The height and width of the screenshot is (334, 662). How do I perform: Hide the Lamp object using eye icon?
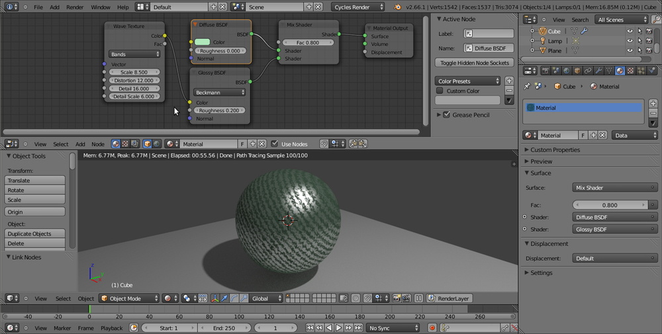(x=629, y=41)
